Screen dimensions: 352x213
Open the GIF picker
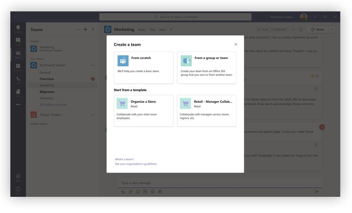point(145,192)
